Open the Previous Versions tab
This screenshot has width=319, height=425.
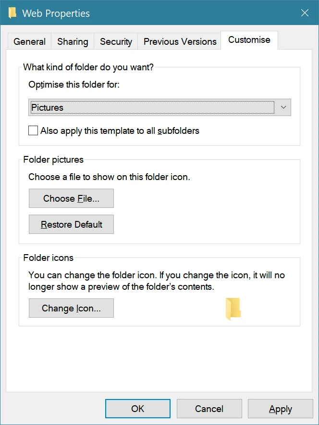coord(179,42)
